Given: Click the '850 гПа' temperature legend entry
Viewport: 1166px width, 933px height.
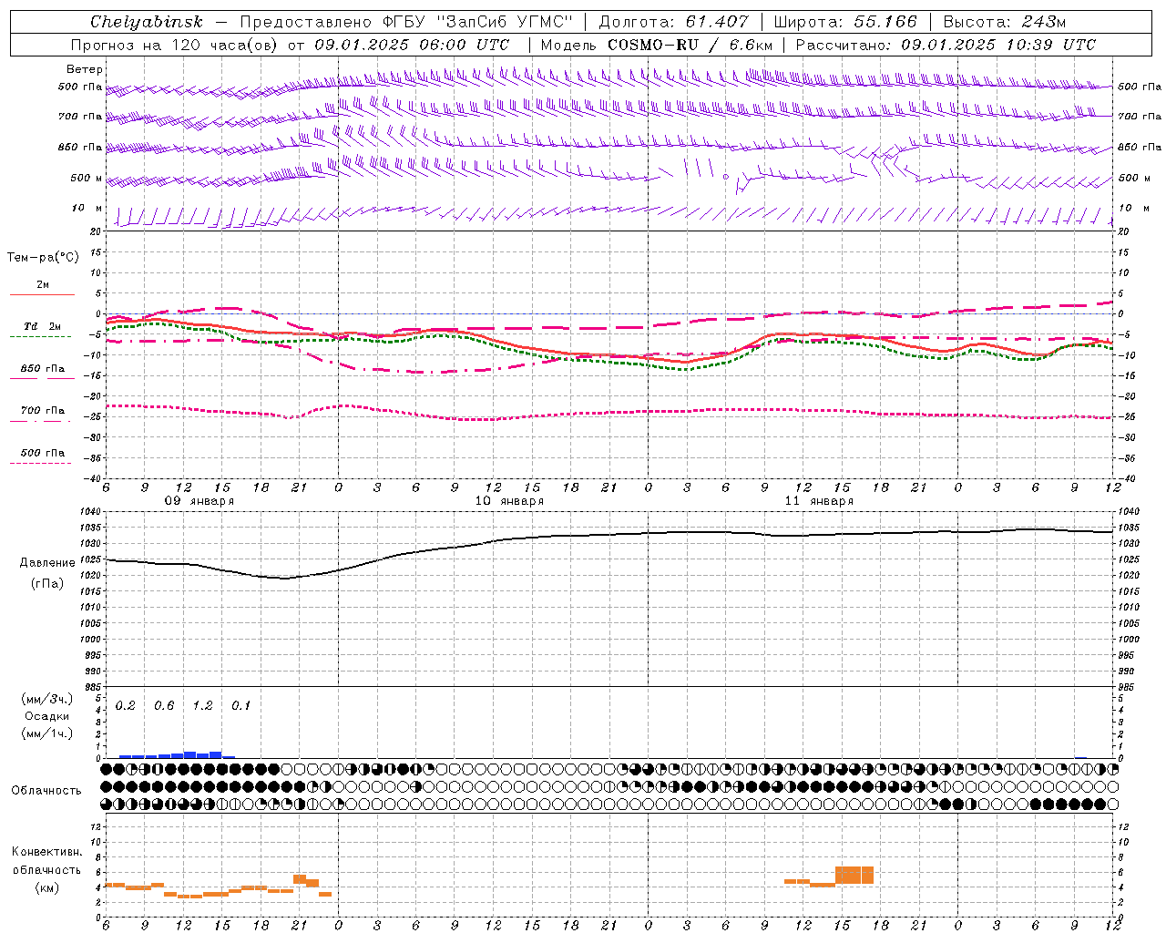Looking at the screenshot, I should (42, 369).
